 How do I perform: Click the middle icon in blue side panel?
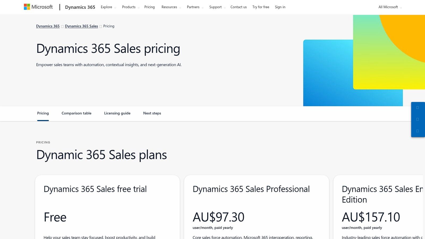[x=418, y=119]
